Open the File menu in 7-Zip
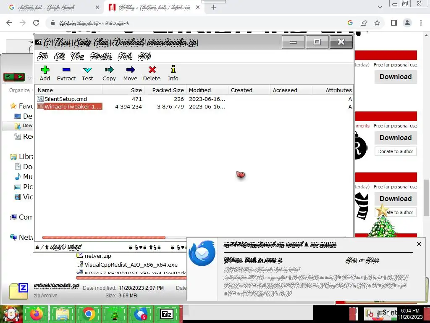Viewport: 430px width, 323px height. click(43, 56)
